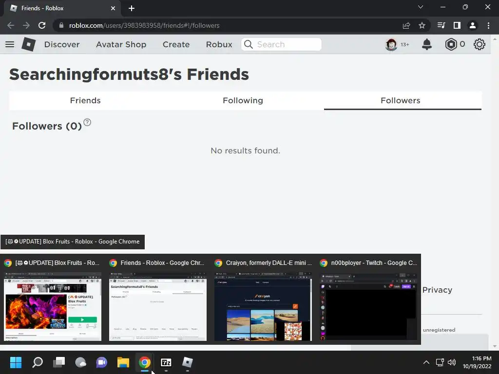Click the search magnifier in Roblox search box
499x374 pixels.
click(x=249, y=44)
